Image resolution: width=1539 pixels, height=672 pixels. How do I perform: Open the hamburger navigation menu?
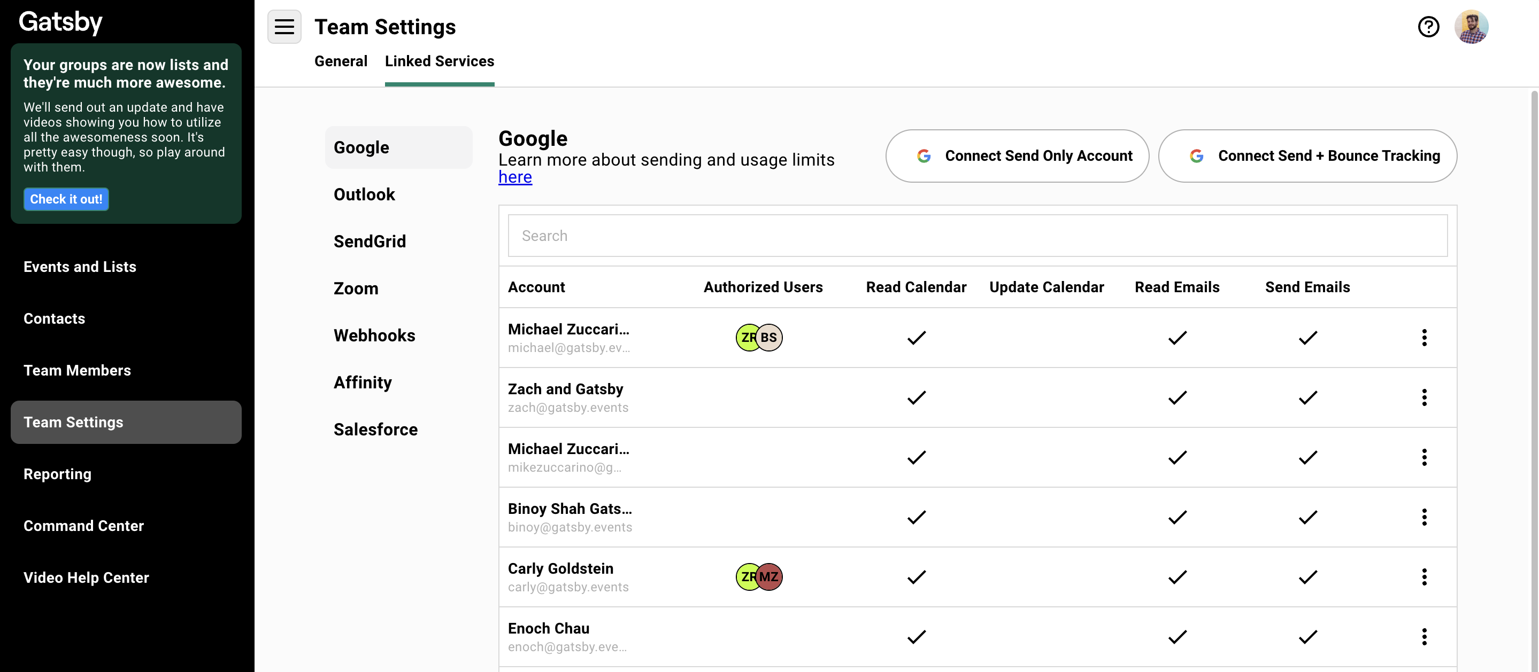coord(284,26)
